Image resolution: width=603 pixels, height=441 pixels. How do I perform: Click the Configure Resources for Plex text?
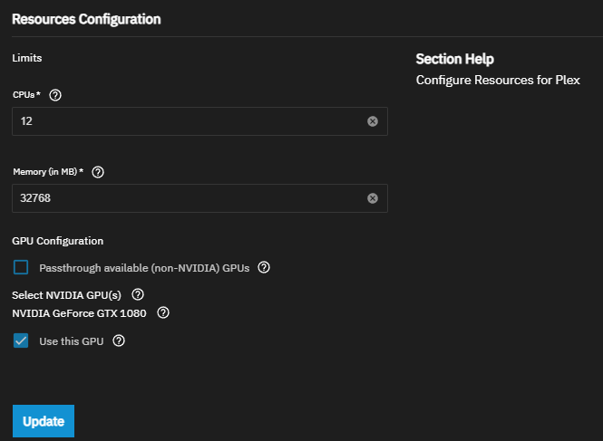click(497, 81)
